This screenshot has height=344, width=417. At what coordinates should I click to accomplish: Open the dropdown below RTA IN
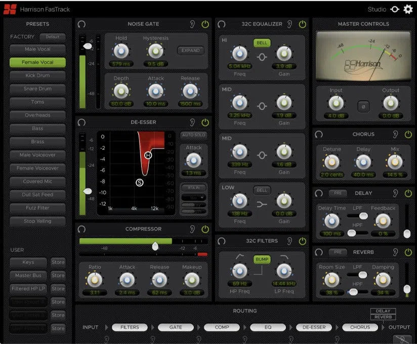(x=193, y=197)
